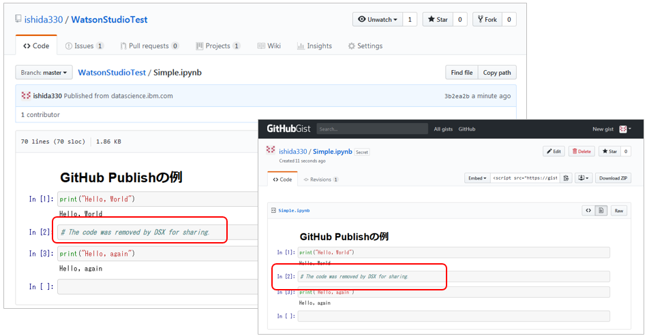Click WatsonStudioTest in the file path breadcrumb
The width and height of the screenshot is (649, 336).
112,73
